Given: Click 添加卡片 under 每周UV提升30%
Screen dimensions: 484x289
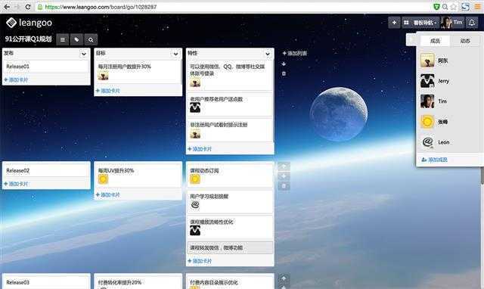Looking at the screenshot, I should tap(107, 195).
